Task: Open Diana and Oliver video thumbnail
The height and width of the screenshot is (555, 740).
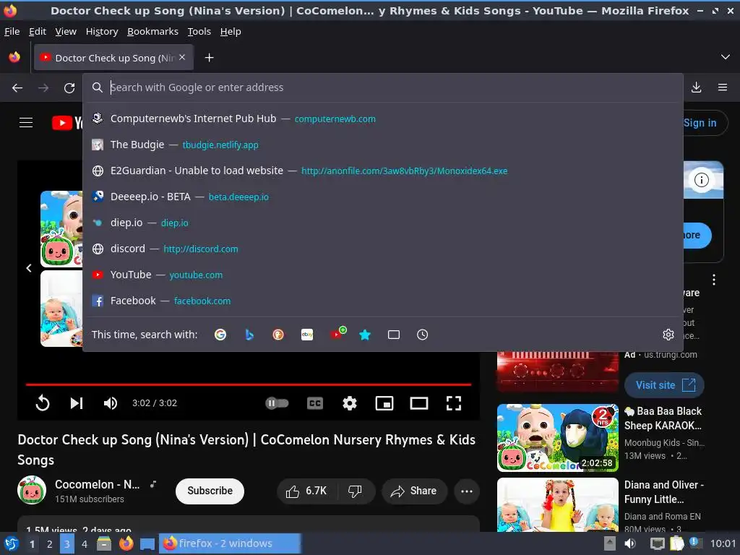Action: pyautogui.click(x=557, y=504)
